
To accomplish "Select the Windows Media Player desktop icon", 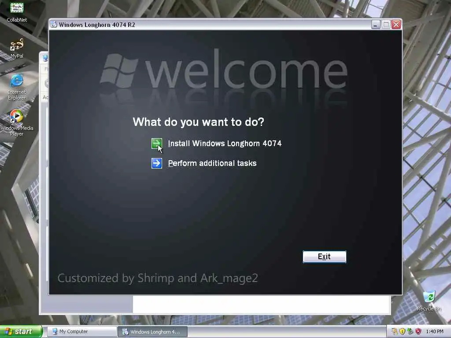I will (17, 123).
